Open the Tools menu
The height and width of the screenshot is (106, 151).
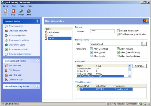coord(22,6)
